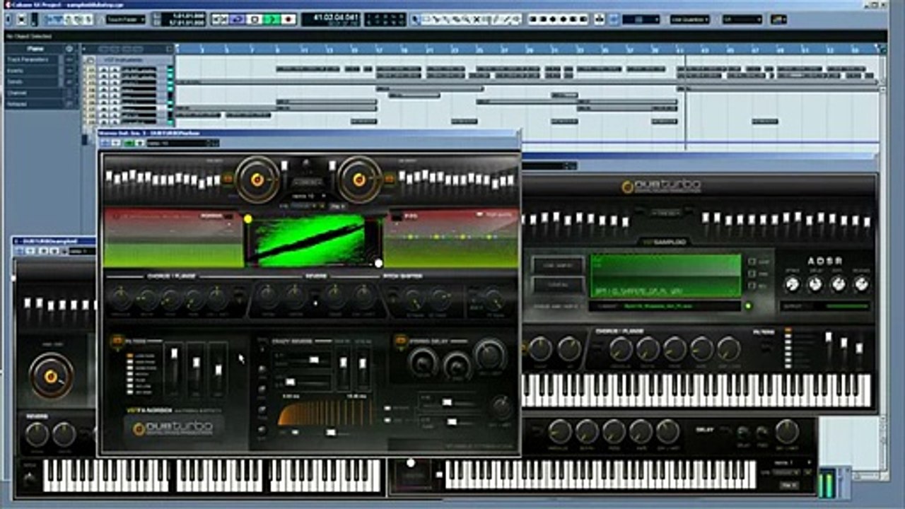Click the ADSR Decay knob
Viewport: 905px width, 509px height.
(x=815, y=283)
